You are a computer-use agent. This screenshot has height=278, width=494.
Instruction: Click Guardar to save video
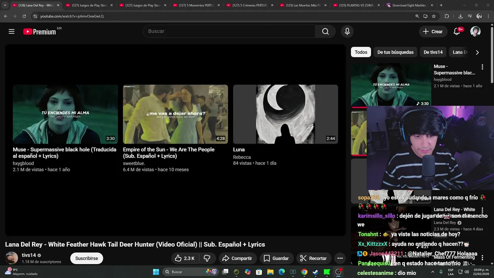click(276, 258)
